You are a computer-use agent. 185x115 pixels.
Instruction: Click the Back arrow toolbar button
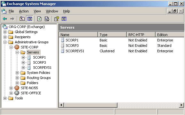5,19
